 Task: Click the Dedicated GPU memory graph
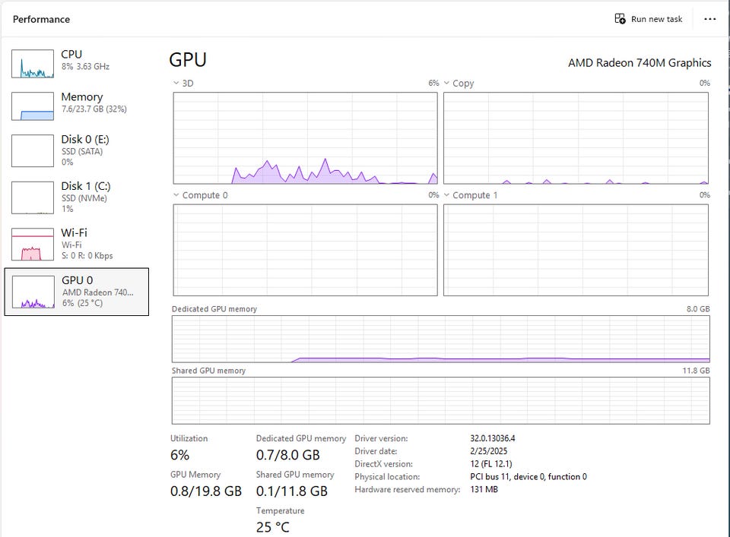[440, 339]
